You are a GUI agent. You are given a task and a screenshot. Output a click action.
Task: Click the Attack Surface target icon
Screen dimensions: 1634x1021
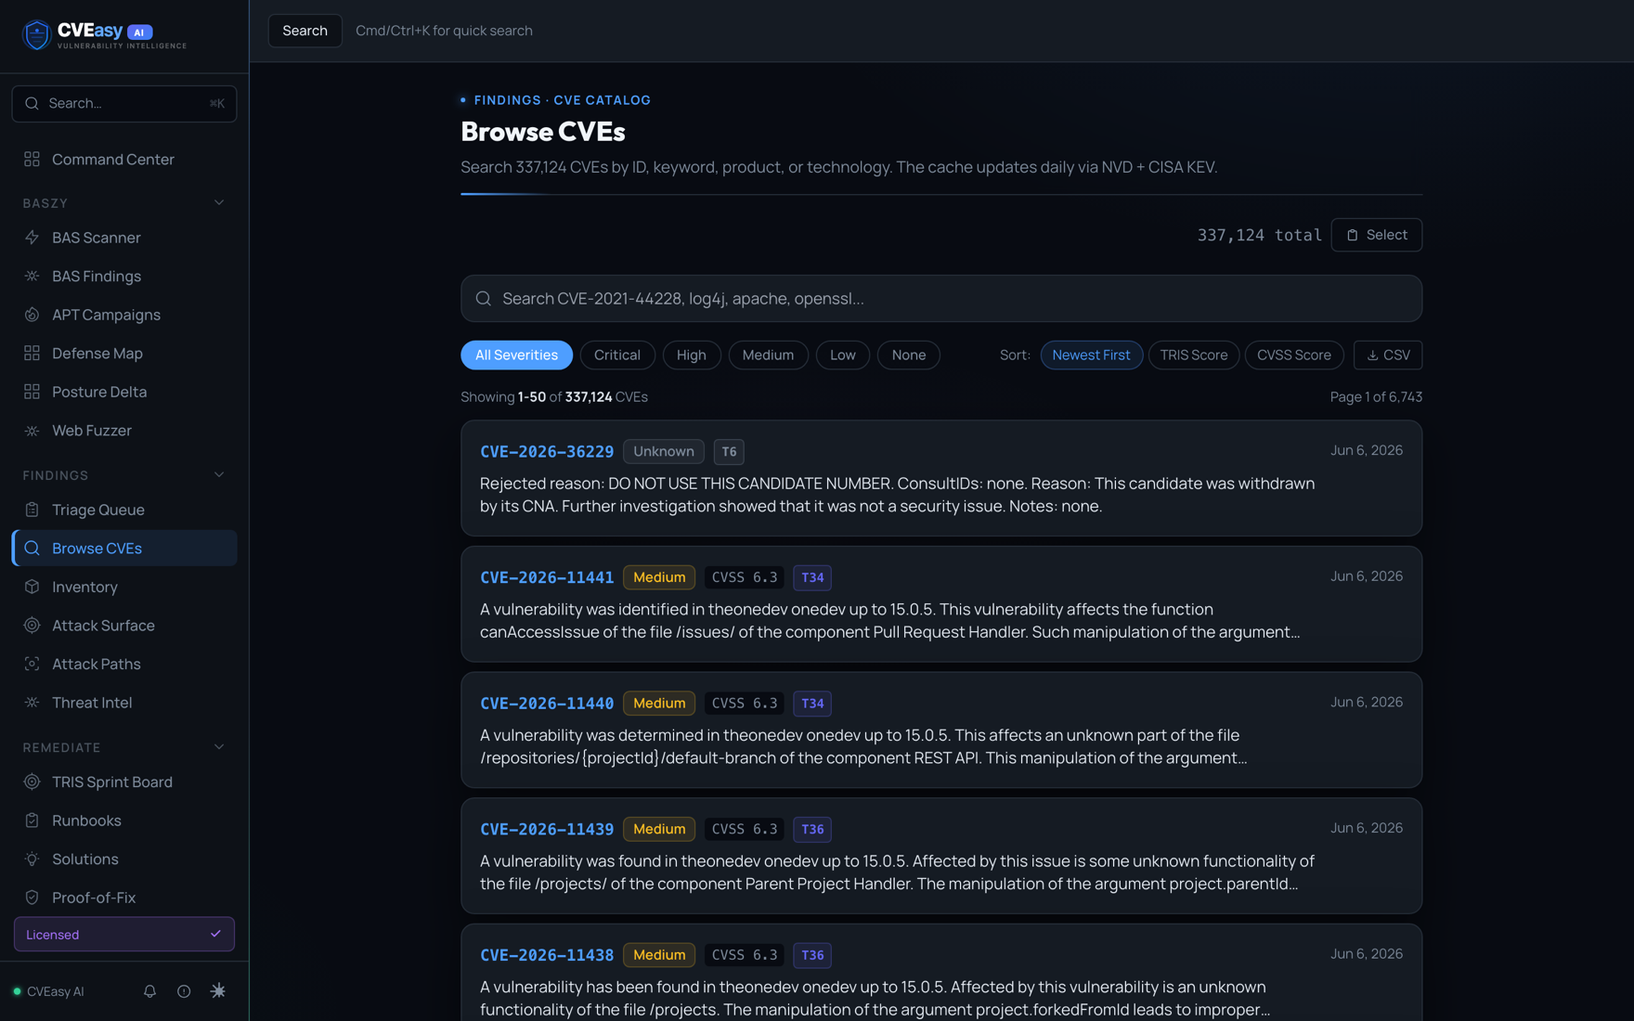[x=32, y=626]
